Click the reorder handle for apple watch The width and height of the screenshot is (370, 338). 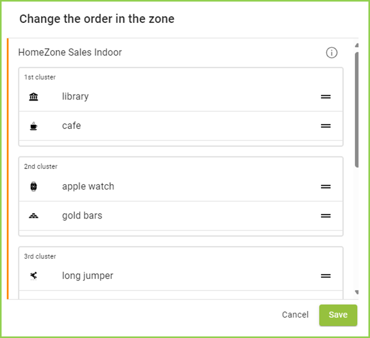(x=326, y=186)
